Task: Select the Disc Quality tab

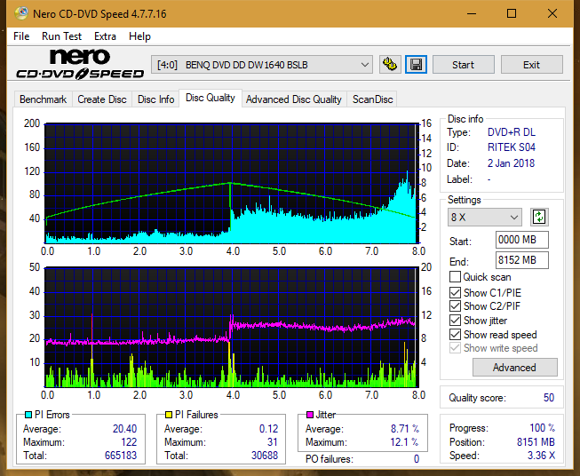Action: click(x=211, y=98)
